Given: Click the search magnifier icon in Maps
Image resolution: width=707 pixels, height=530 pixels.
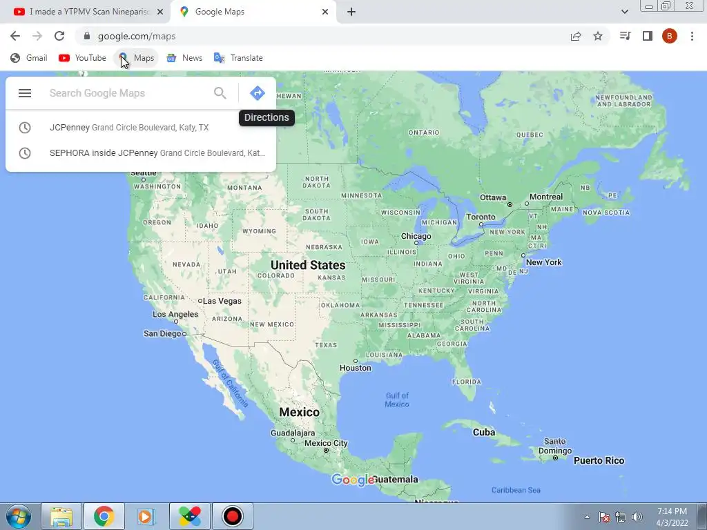Looking at the screenshot, I should click(220, 93).
